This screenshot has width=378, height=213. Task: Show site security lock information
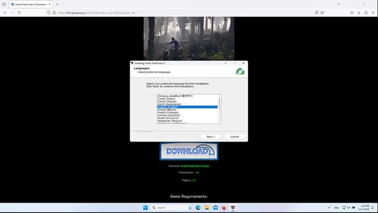(54, 13)
